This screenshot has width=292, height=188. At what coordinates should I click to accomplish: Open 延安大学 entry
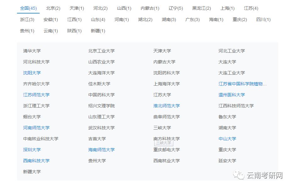[x=227, y=160]
